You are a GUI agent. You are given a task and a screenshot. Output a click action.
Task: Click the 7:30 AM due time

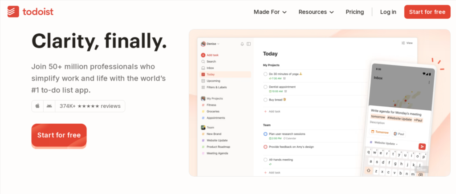(x=275, y=78)
